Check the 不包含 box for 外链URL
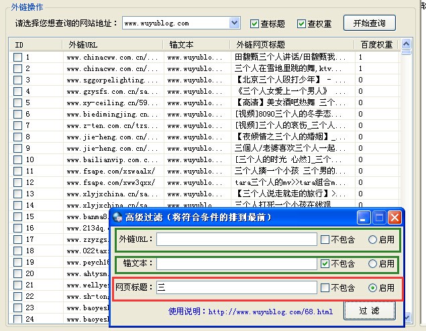Viewport: 426px width, 331px height. pos(325,240)
